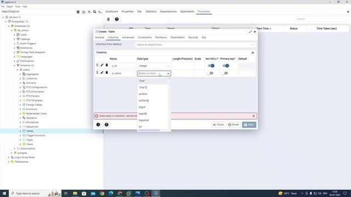Click the Save button in dialog
351x197 pixels.
pyautogui.click(x=249, y=125)
